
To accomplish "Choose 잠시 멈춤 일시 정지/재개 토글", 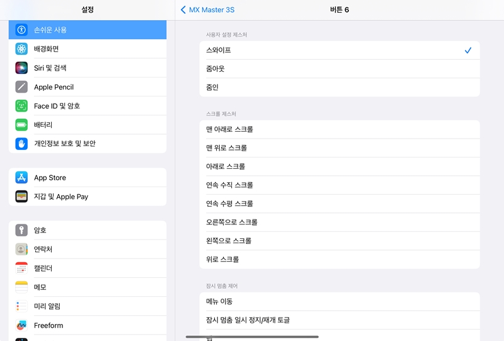I will [x=340, y=320].
